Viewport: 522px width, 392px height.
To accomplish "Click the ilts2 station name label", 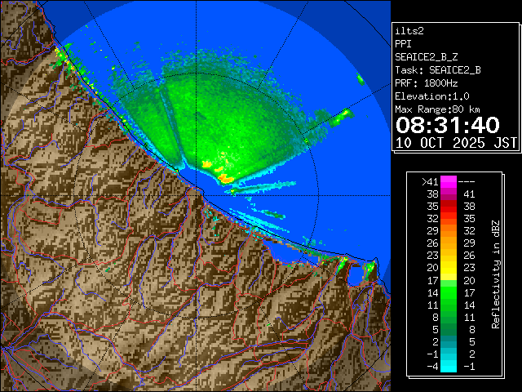I will (410, 30).
